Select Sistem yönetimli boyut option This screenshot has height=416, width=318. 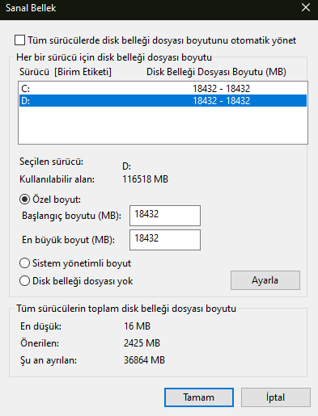(x=24, y=263)
